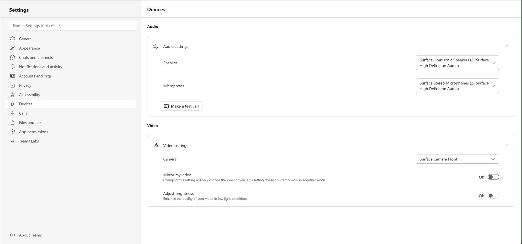522x244 pixels.
Task: Open the Camera dropdown showing Surface Camera Front
Action: tap(493, 159)
